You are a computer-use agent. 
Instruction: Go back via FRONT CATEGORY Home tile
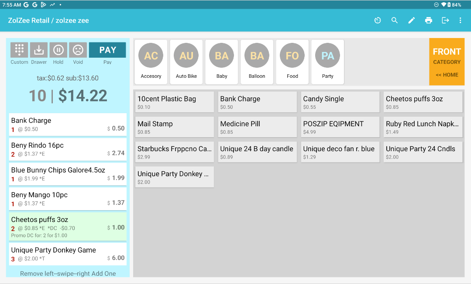coord(447,62)
